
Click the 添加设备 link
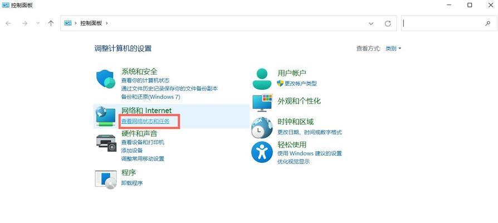coord(132,151)
